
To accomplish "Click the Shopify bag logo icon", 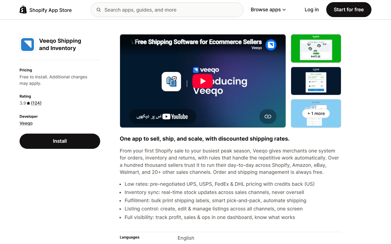I will click(23, 10).
